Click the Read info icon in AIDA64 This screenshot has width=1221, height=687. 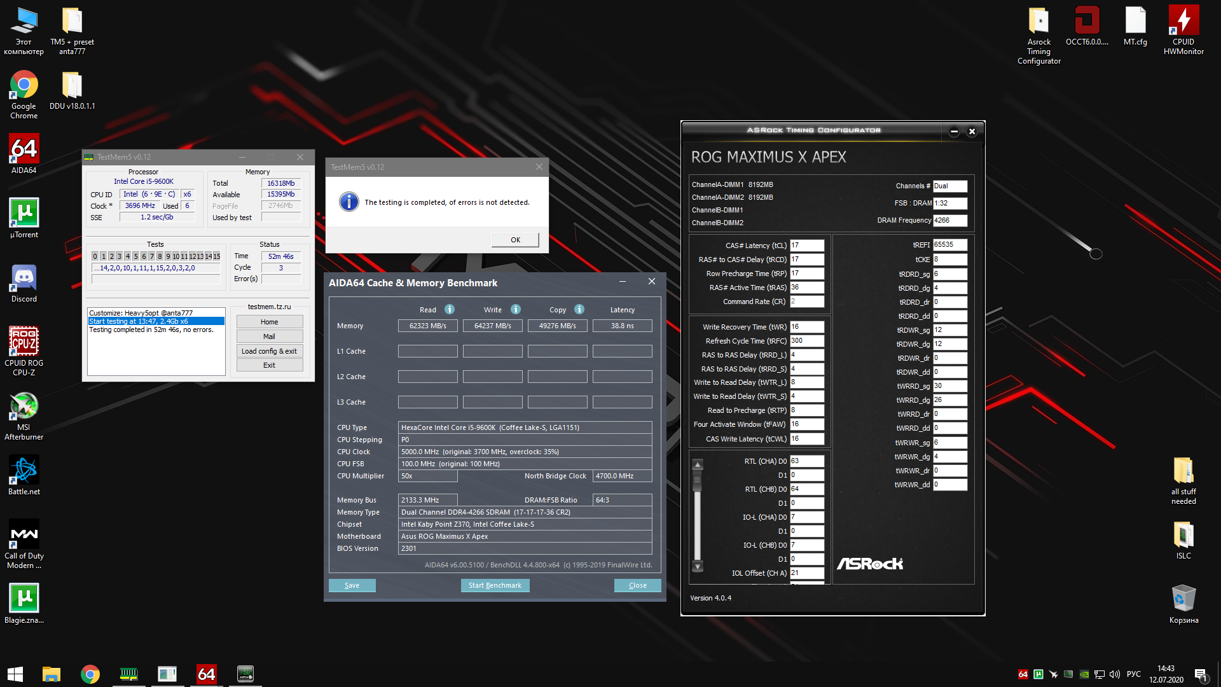450,309
